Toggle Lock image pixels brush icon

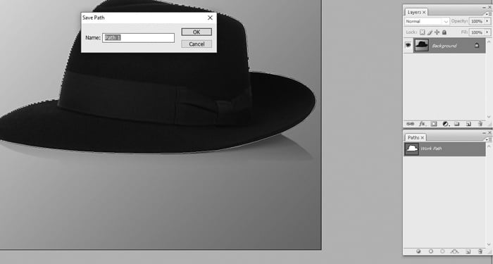click(430, 32)
